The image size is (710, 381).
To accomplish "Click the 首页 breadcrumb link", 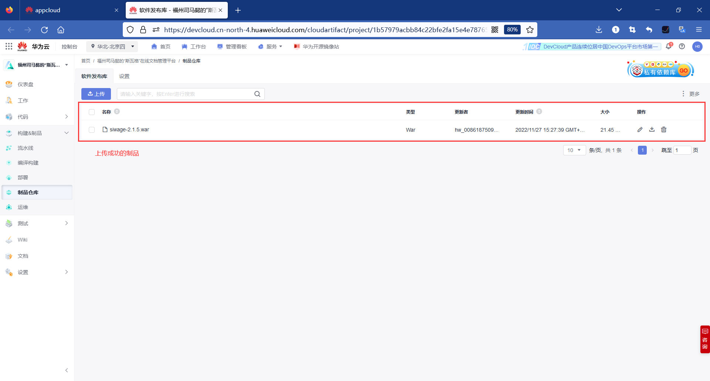I will tap(86, 61).
